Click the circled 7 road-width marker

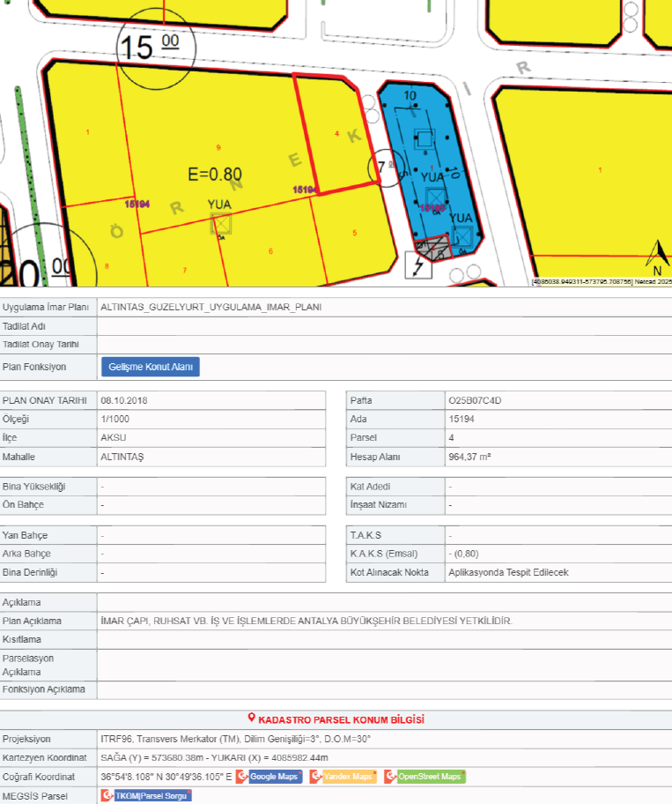tap(381, 167)
